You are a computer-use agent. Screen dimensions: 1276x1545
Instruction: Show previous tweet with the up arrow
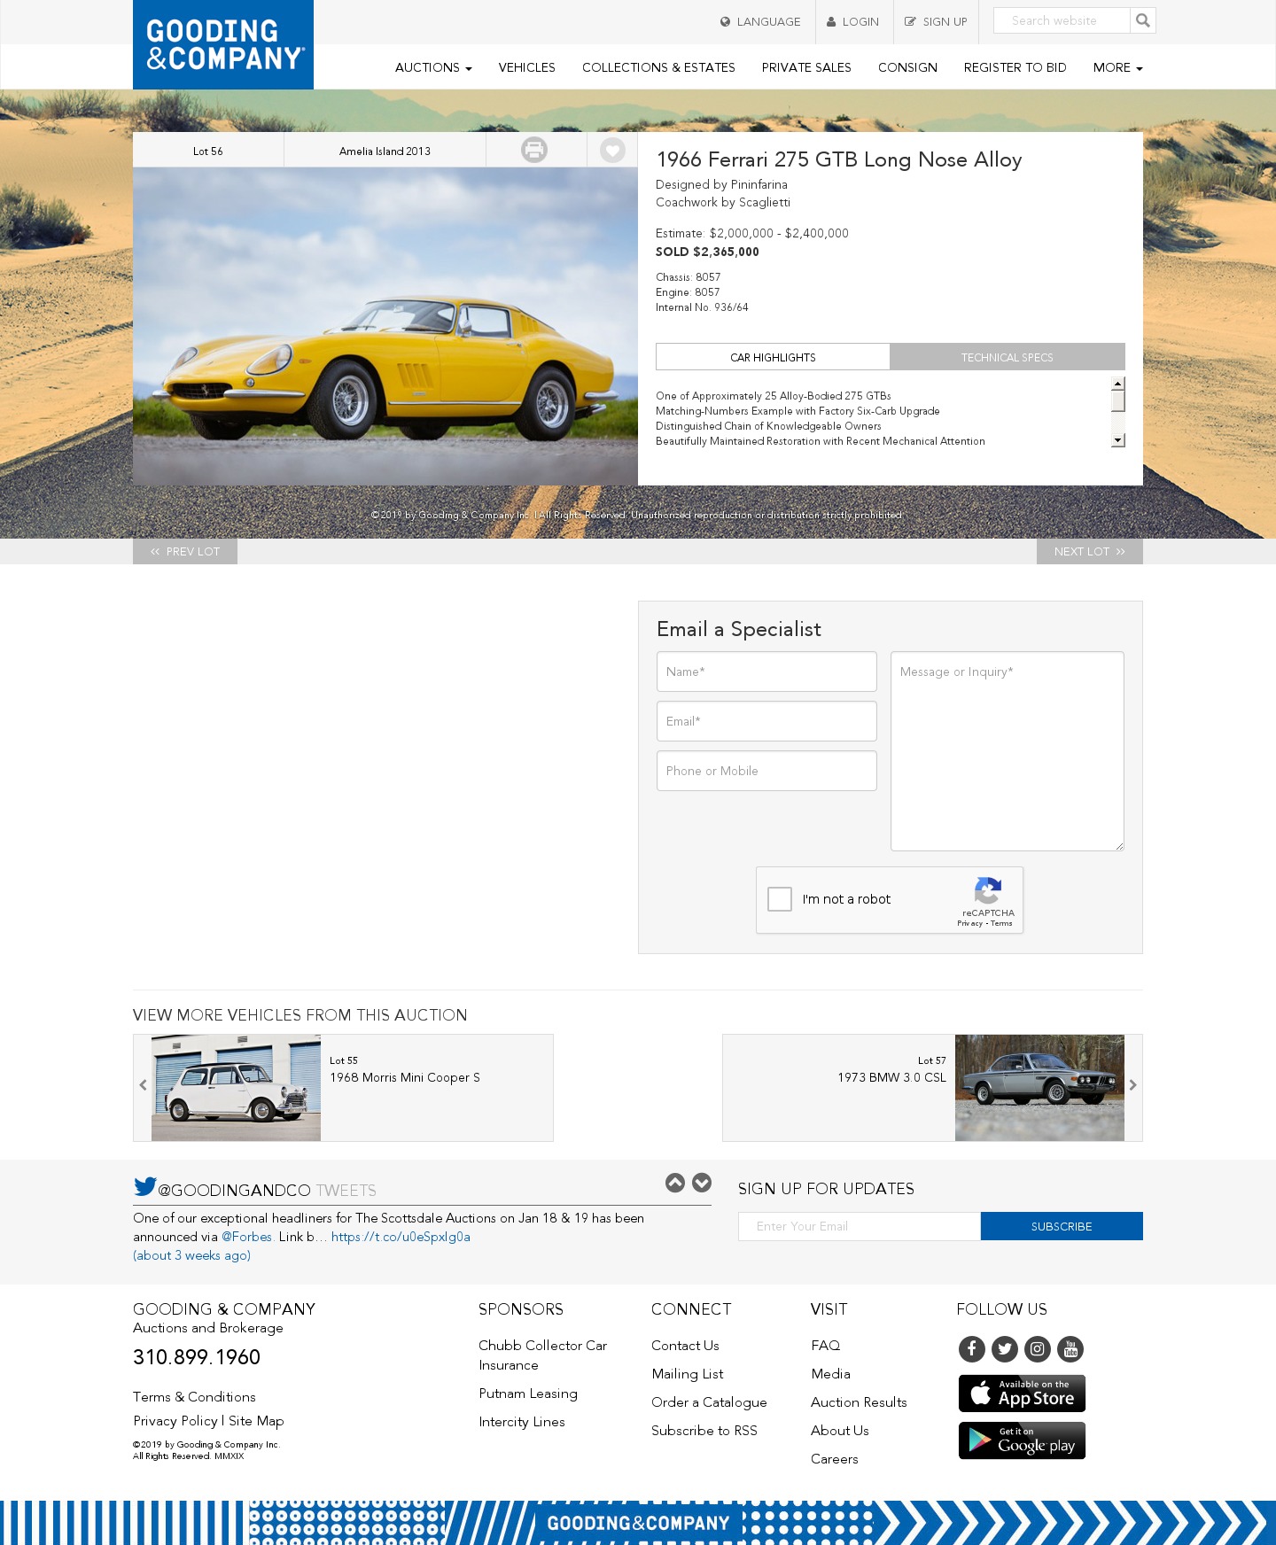(675, 1183)
